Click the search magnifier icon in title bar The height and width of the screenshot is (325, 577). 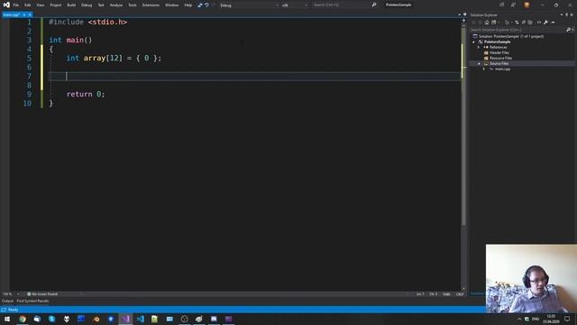[374, 5]
